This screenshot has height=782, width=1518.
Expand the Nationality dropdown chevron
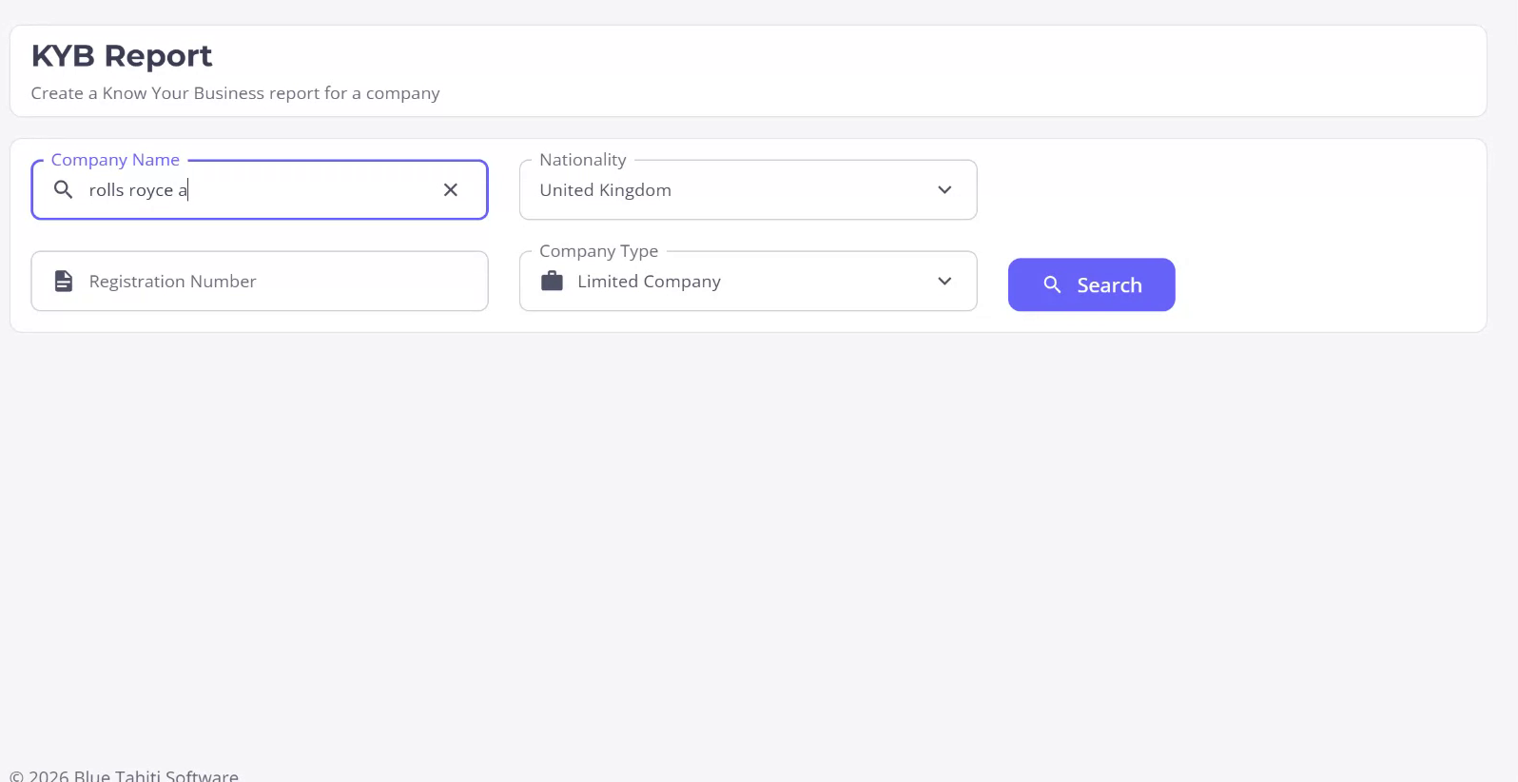click(944, 190)
